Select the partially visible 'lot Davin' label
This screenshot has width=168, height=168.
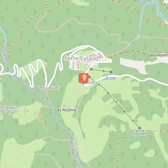(9, 108)
